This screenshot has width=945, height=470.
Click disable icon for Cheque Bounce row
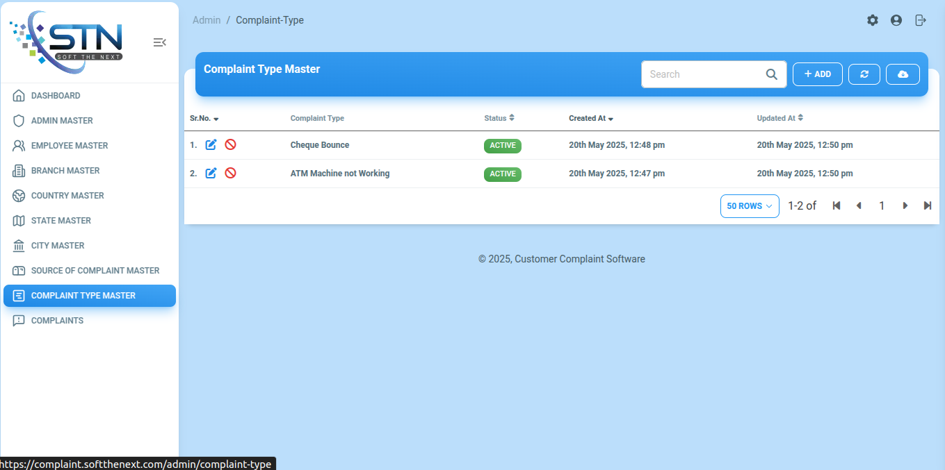click(x=230, y=145)
